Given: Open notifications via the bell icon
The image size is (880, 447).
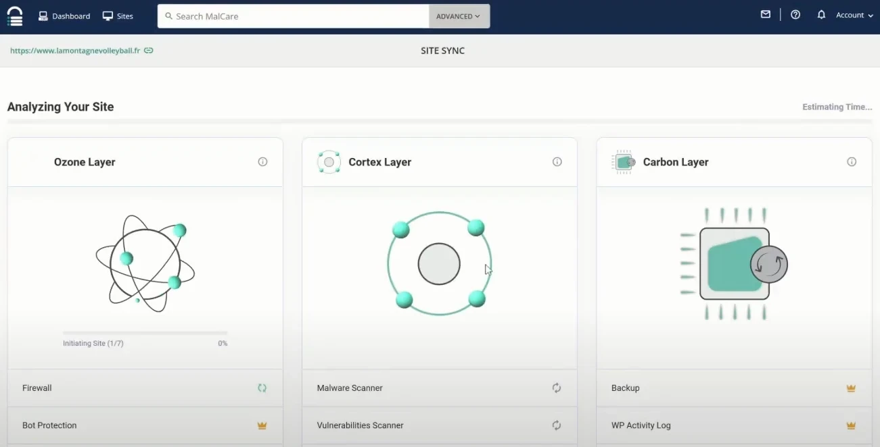Looking at the screenshot, I should [x=821, y=14].
